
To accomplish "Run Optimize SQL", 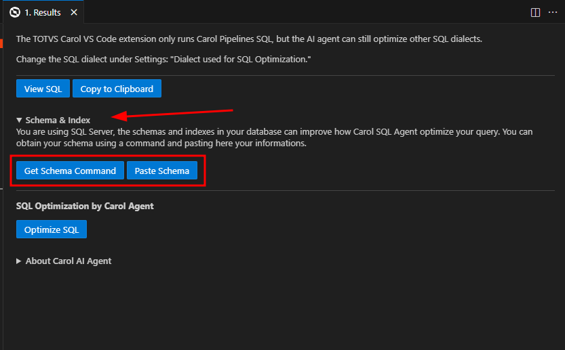I will pyautogui.click(x=52, y=229).
